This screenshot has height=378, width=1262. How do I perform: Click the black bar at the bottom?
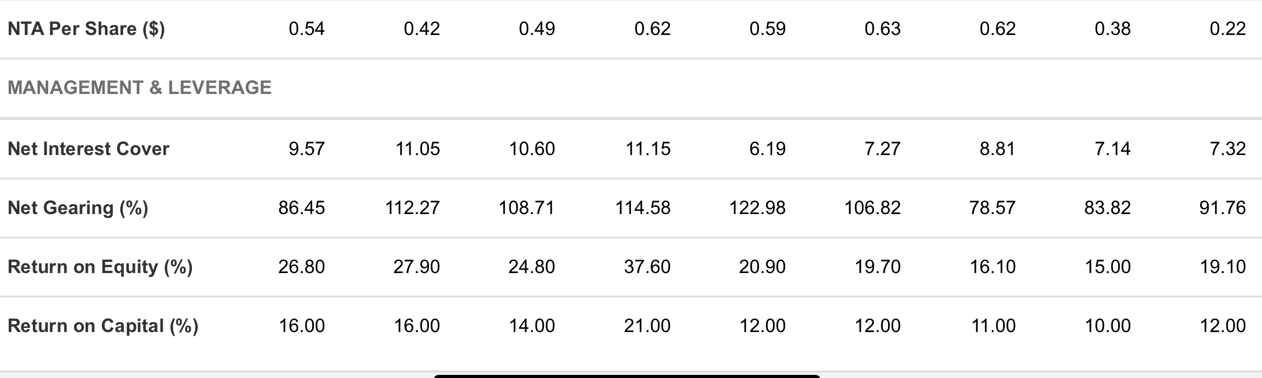[x=627, y=376]
